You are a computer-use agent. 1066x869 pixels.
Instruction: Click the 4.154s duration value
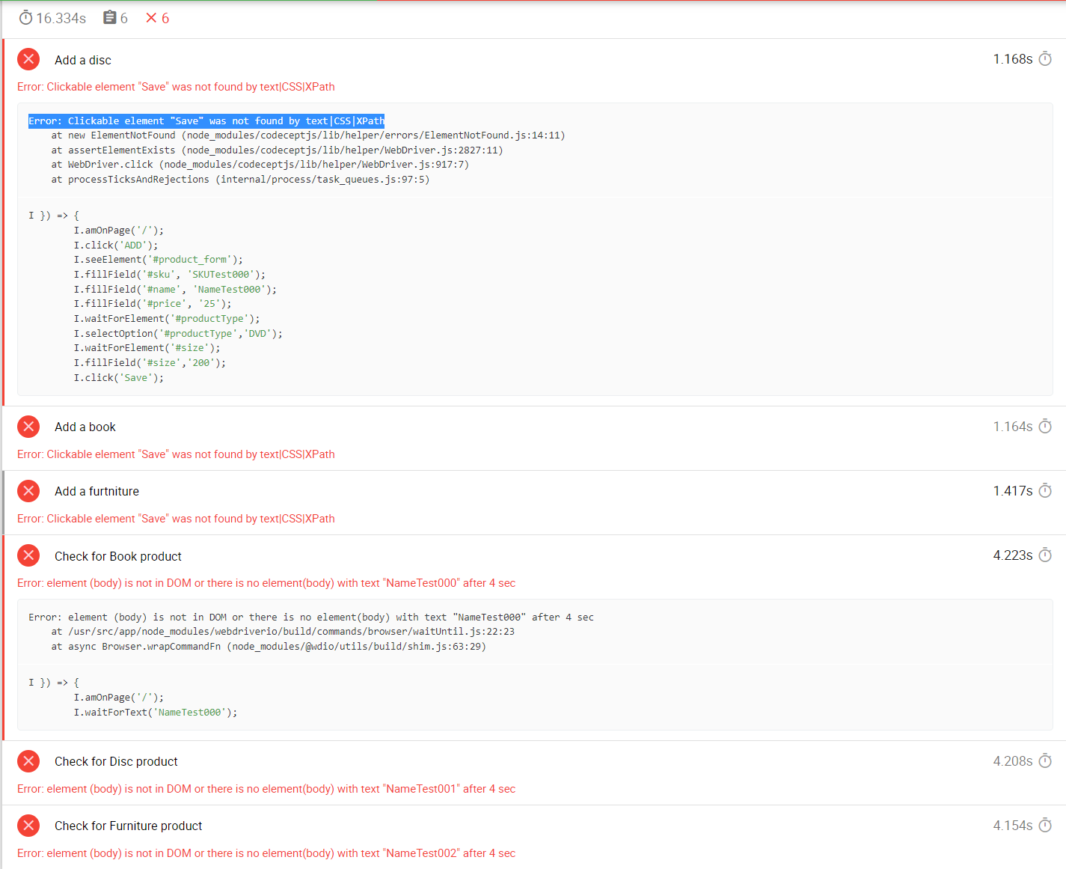point(1013,826)
